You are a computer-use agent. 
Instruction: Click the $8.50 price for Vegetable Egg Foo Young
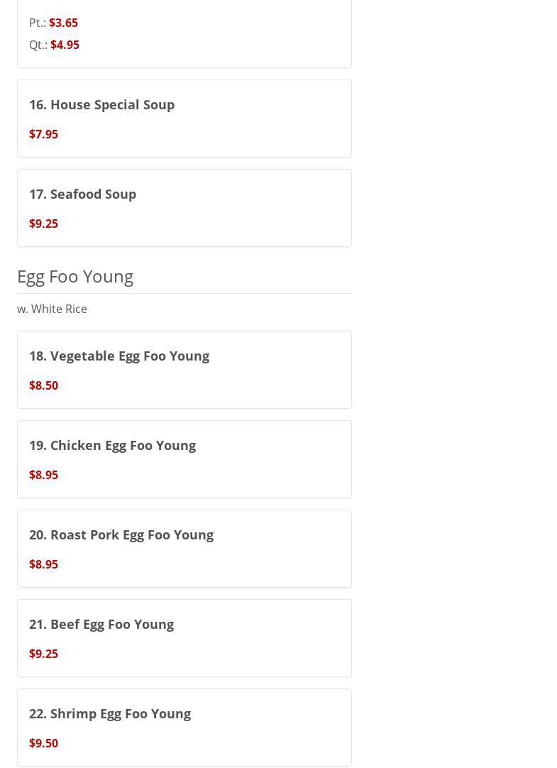click(x=43, y=385)
